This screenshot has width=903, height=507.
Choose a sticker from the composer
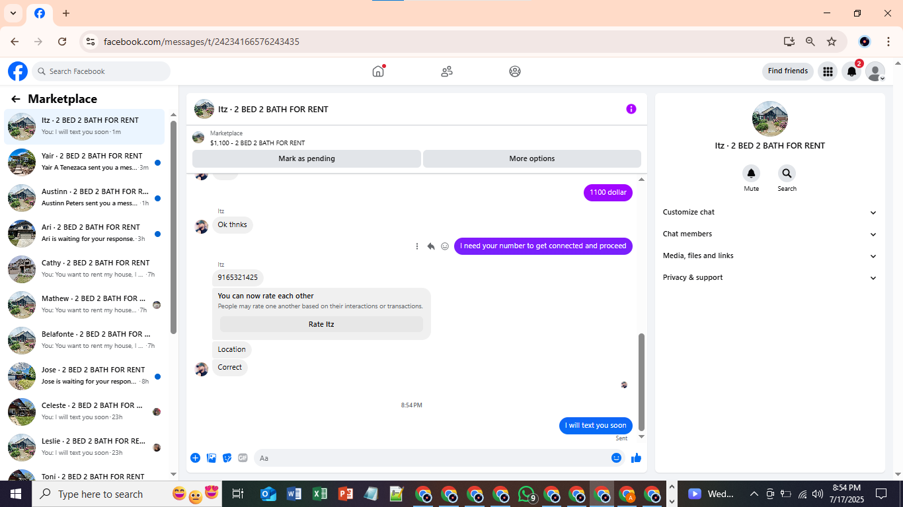tap(227, 458)
